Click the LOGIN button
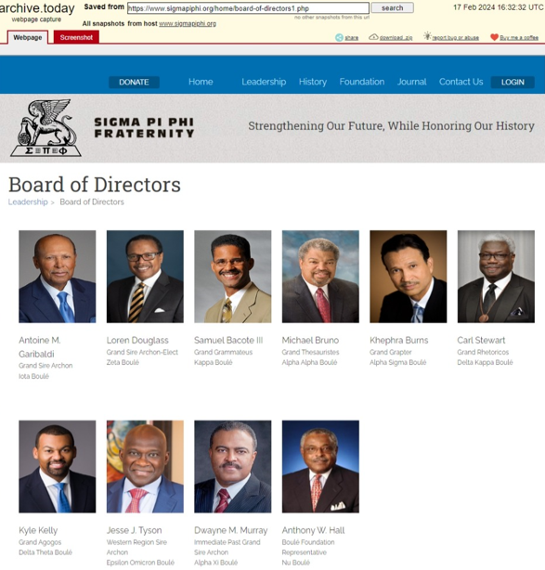Screen dimensions: 545x570 pos(513,82)
